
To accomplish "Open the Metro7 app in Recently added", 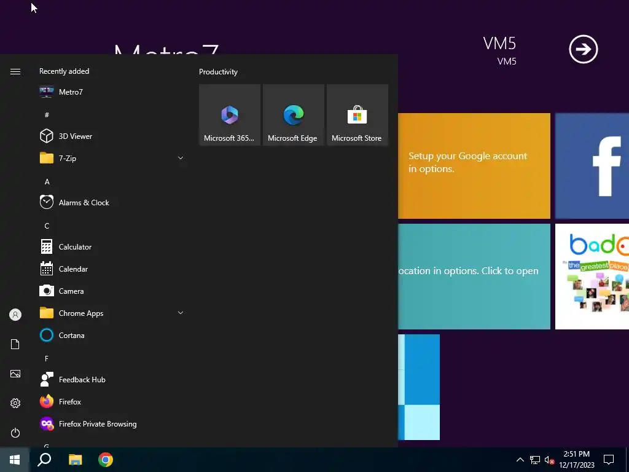I will point(111,92).
